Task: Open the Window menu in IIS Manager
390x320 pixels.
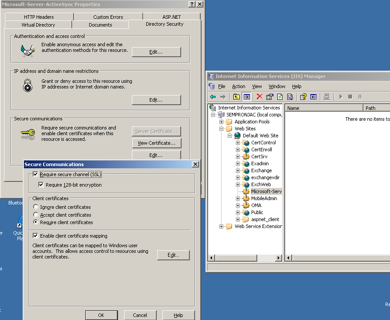Action: (x=277, y=86)
